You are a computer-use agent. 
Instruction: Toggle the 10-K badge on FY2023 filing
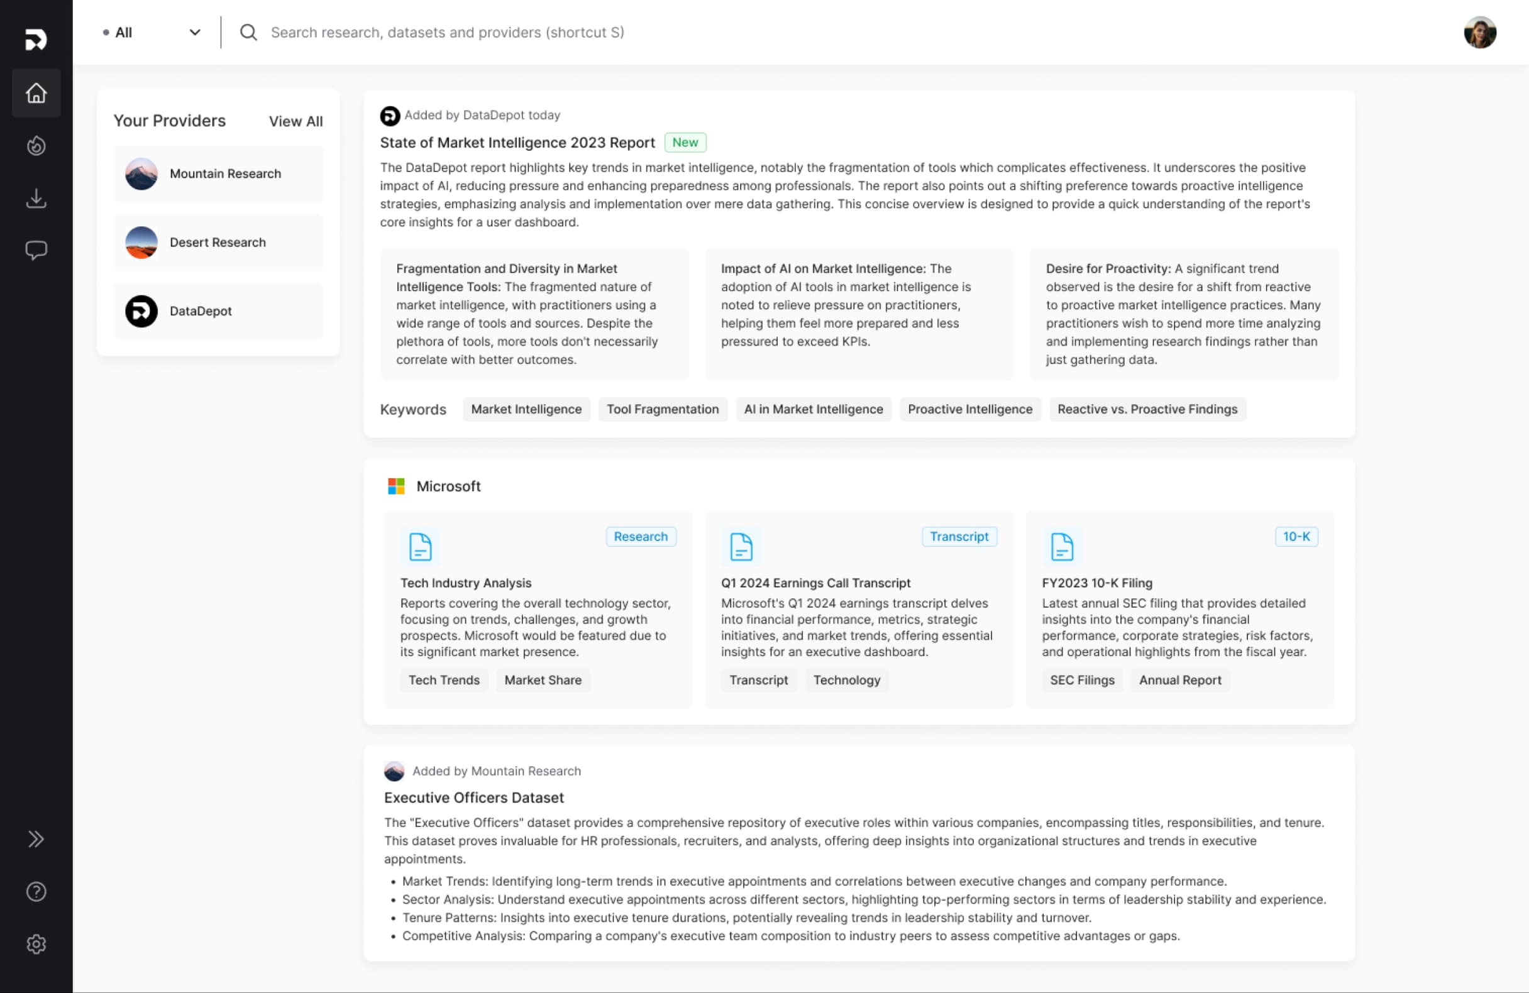(x=1296, y=536)
